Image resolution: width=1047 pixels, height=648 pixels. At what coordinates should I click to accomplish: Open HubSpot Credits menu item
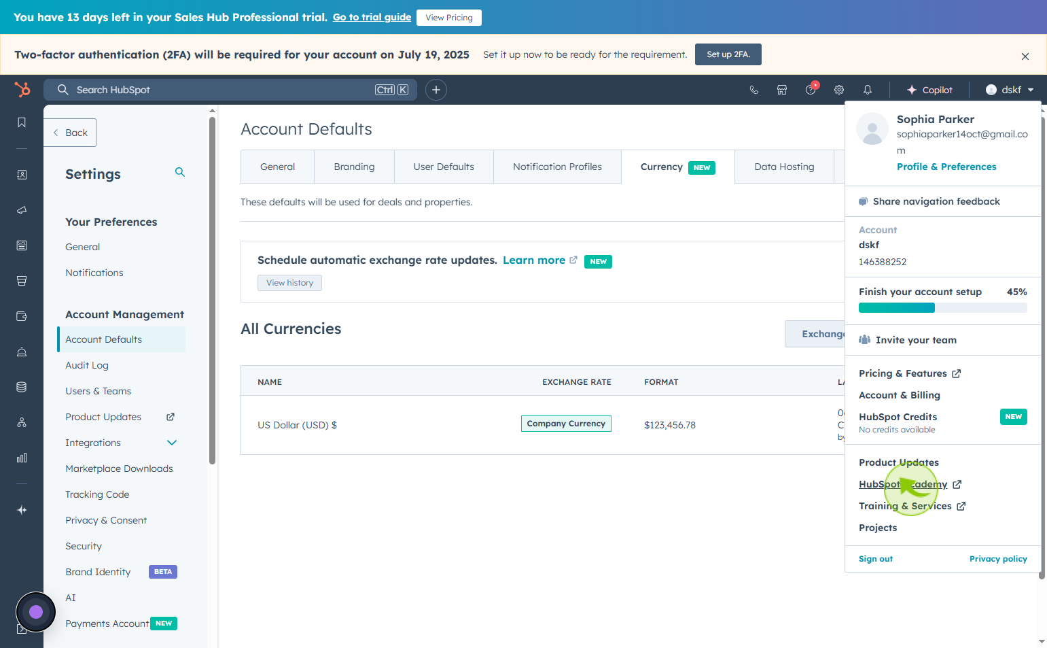[898, 417]
